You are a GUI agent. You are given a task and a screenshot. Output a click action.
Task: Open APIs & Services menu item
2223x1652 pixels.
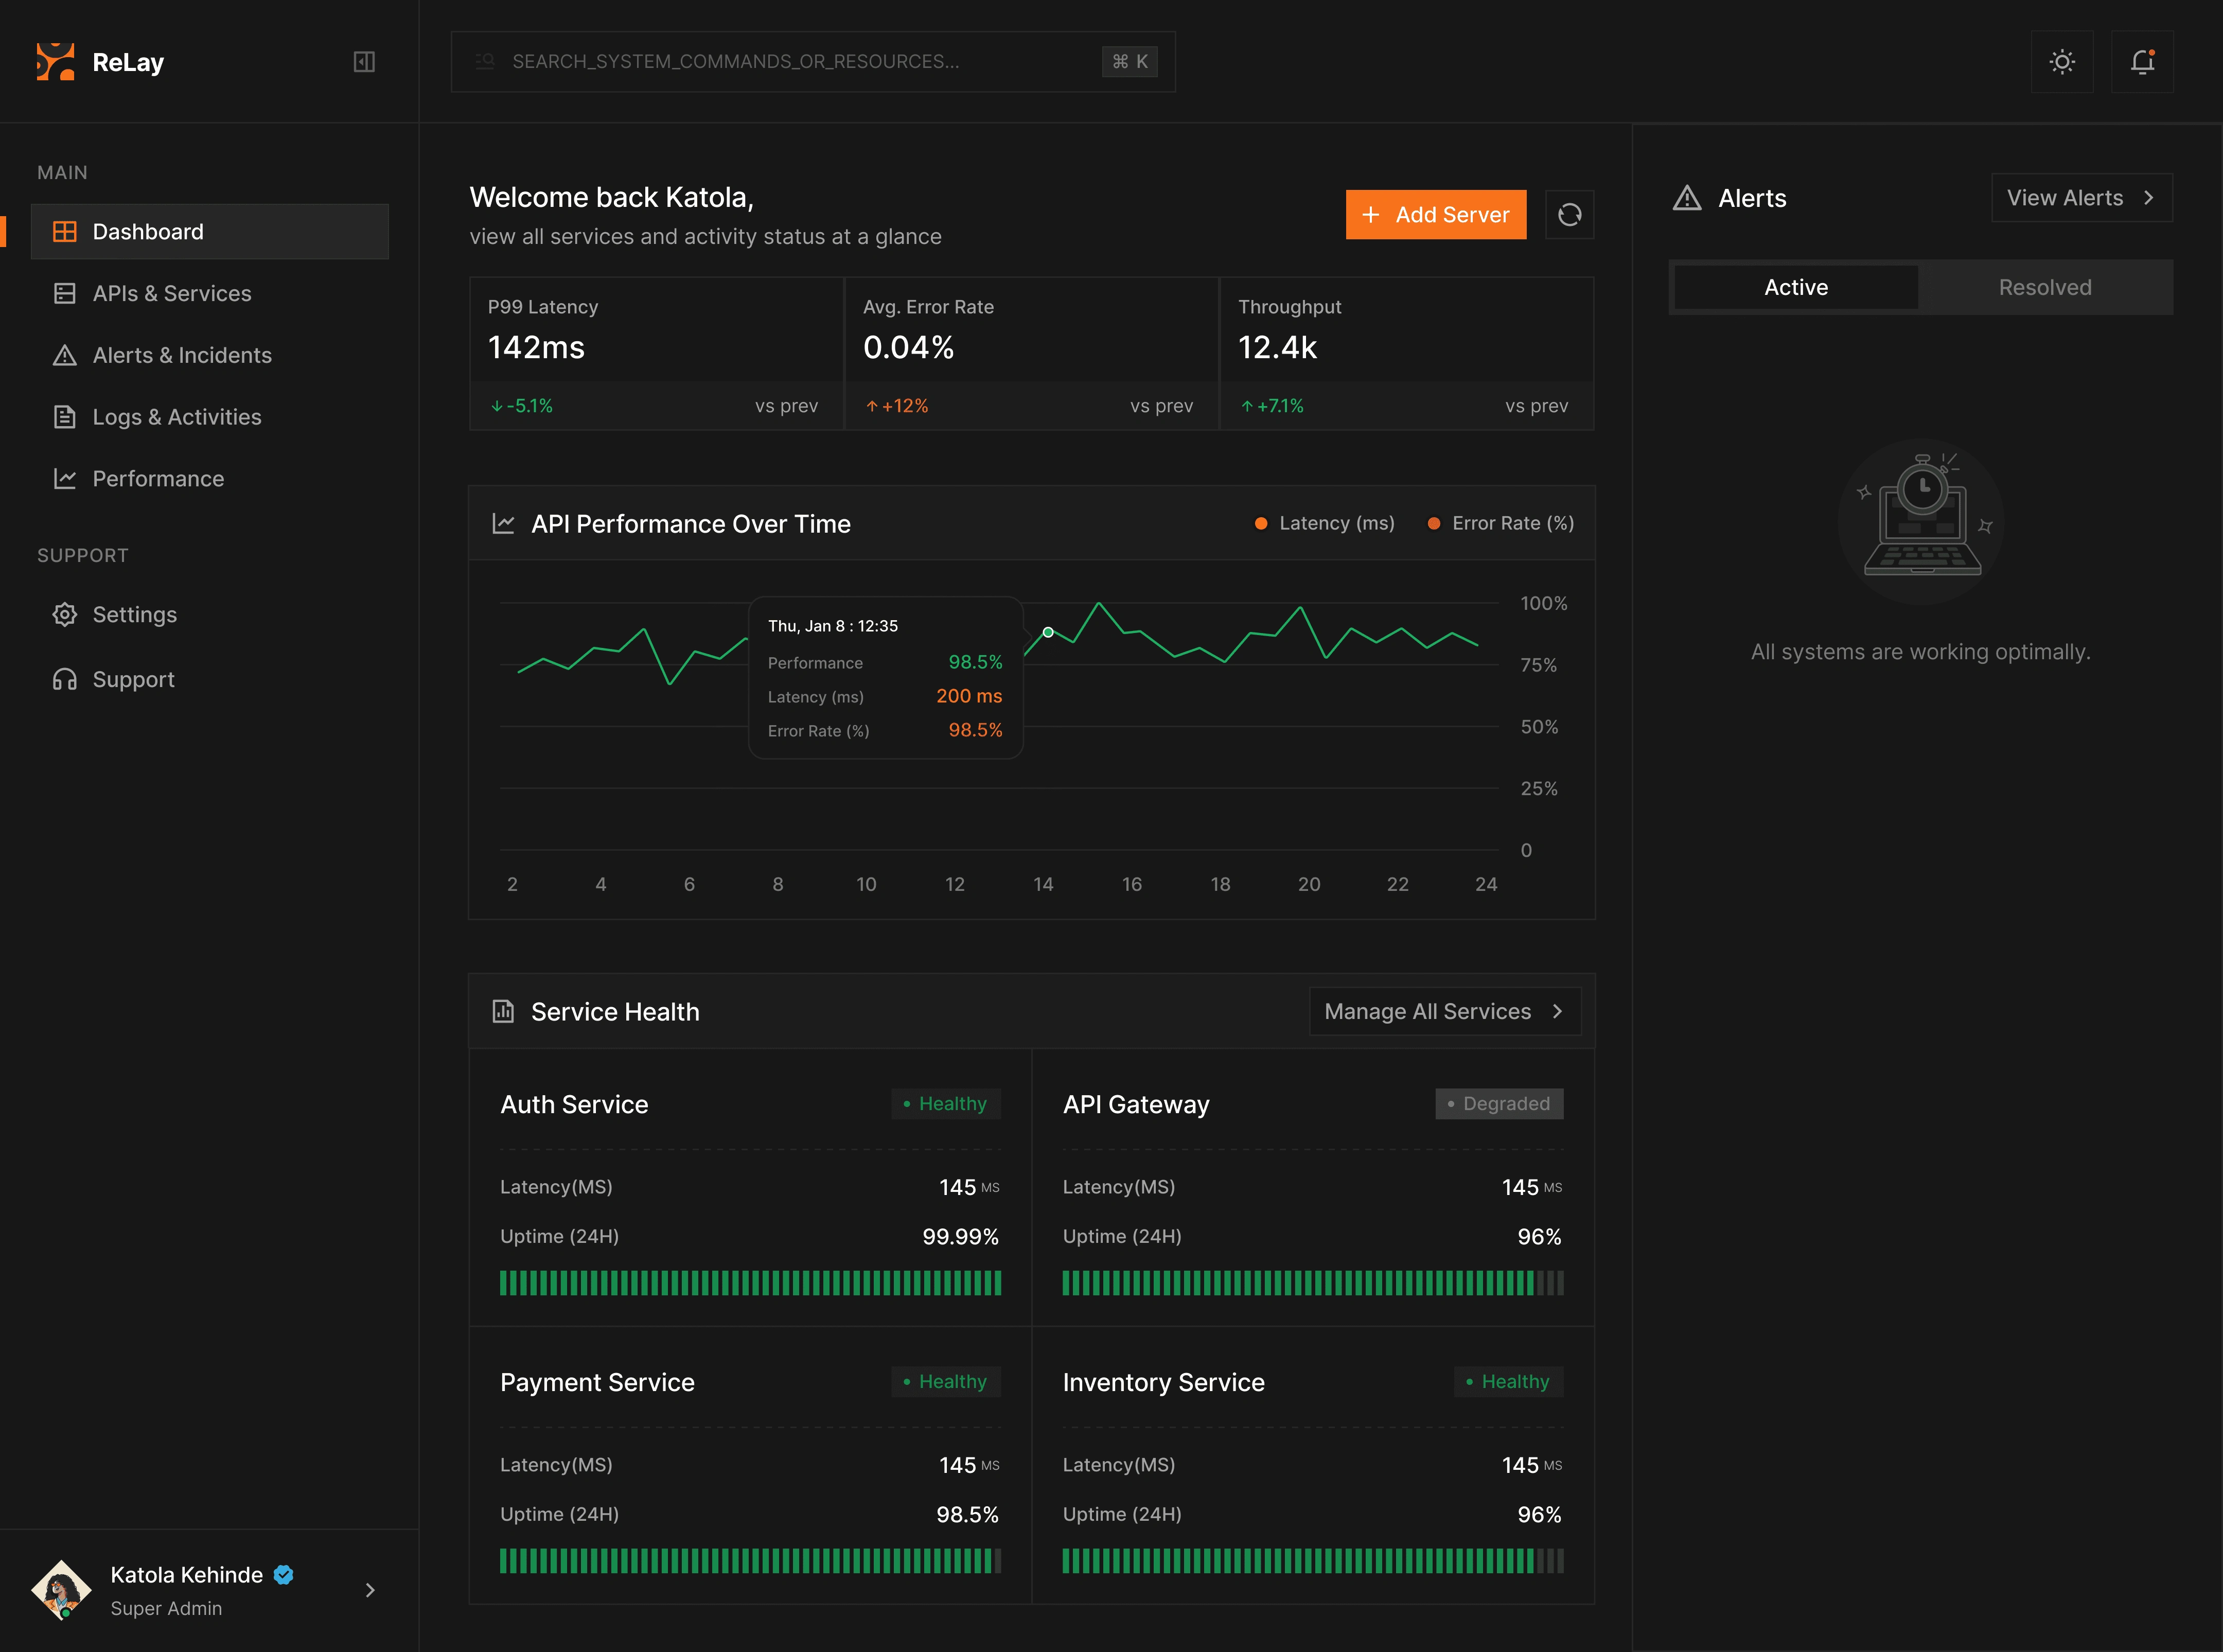pos(172,294)
